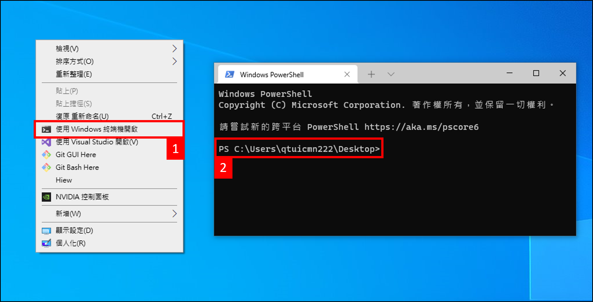Choose 復原 重新命名(U) menu entry
This screenshot has width=593, height=302.
coord(110,116)
